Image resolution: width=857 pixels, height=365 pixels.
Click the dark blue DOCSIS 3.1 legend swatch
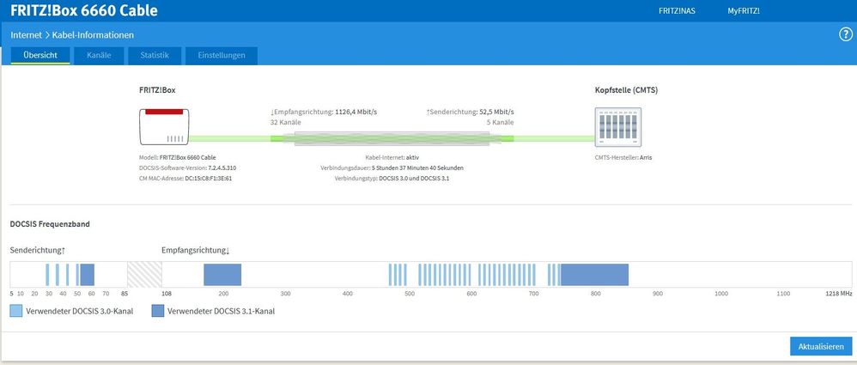point(158,311)
